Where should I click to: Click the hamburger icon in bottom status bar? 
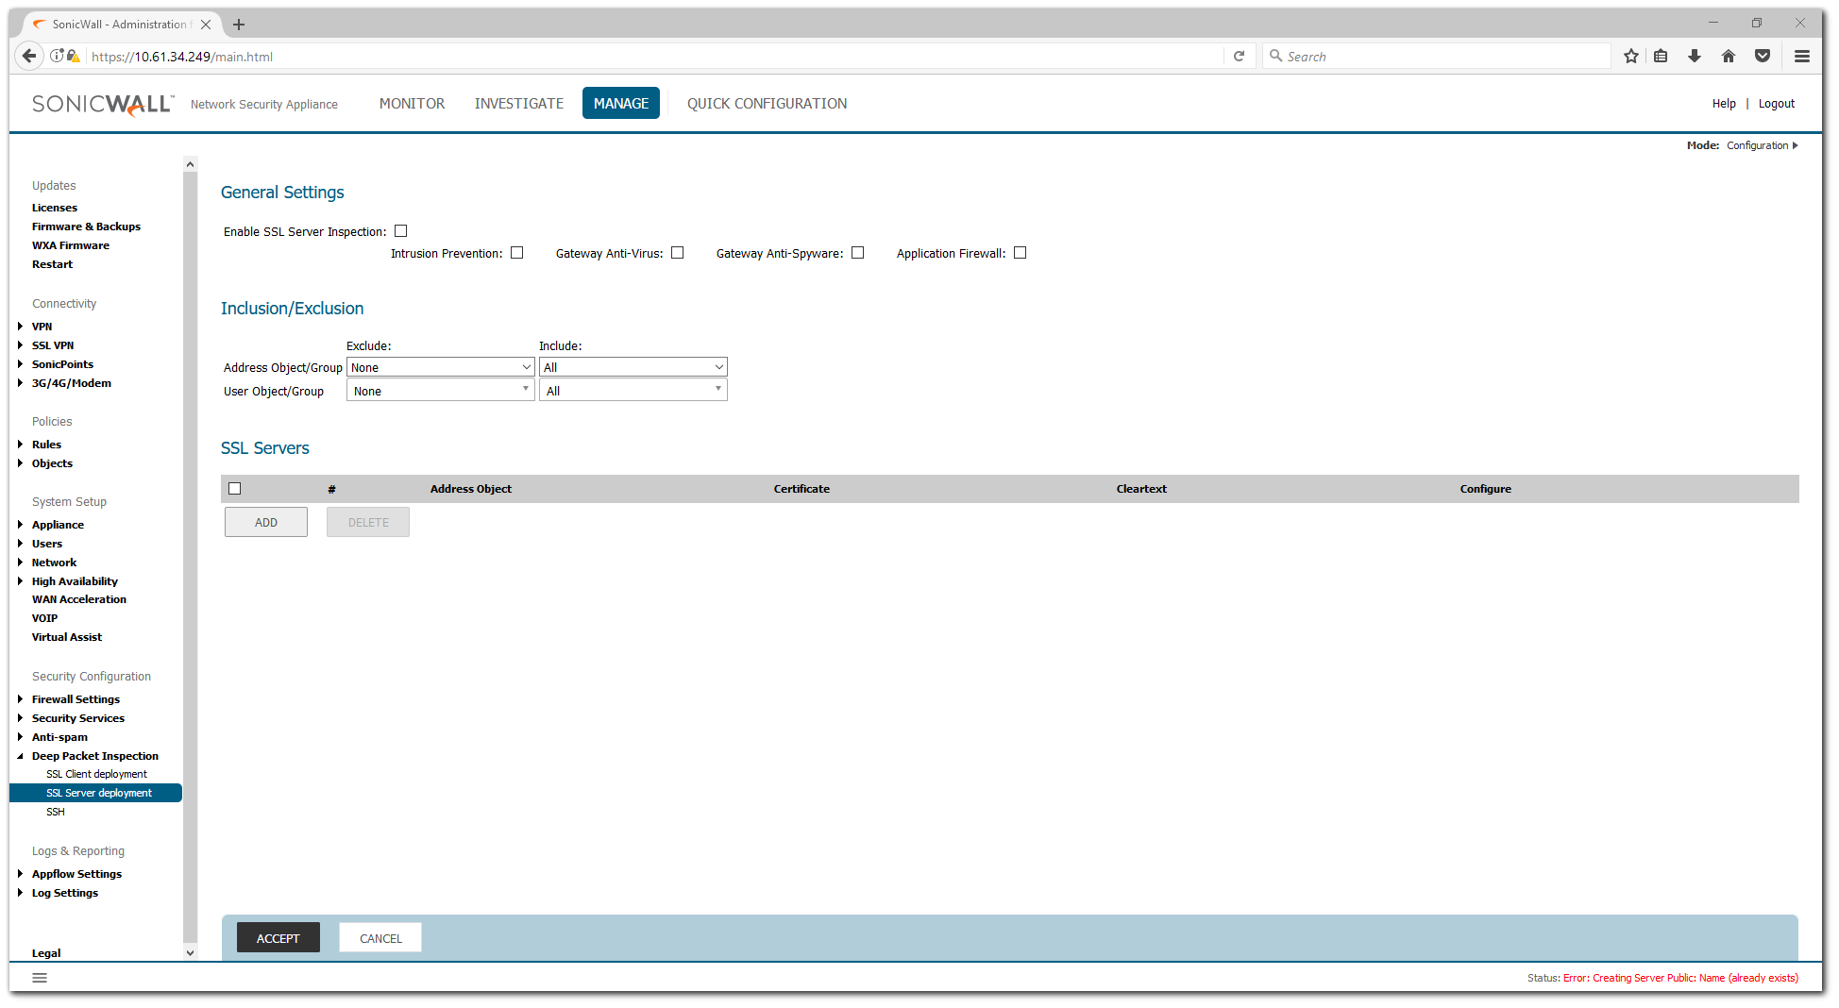click(40, 978)
